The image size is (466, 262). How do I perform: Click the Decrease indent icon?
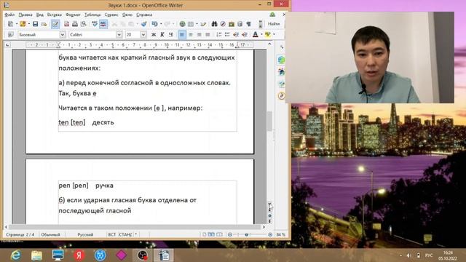click(236, 35)
